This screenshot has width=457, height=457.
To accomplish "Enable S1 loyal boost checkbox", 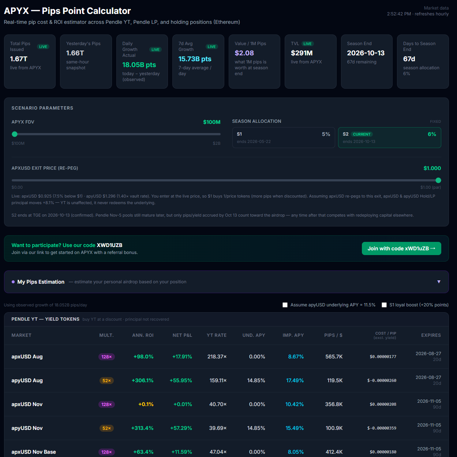I will (384, 305).
